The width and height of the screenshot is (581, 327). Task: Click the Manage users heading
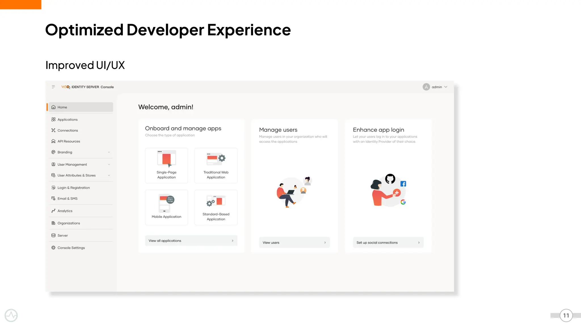tap(278, 130)
